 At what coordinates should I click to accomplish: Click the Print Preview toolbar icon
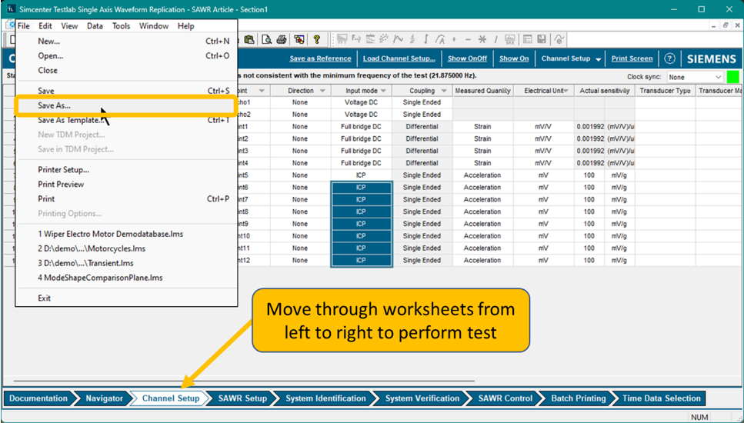click(266, 39)
